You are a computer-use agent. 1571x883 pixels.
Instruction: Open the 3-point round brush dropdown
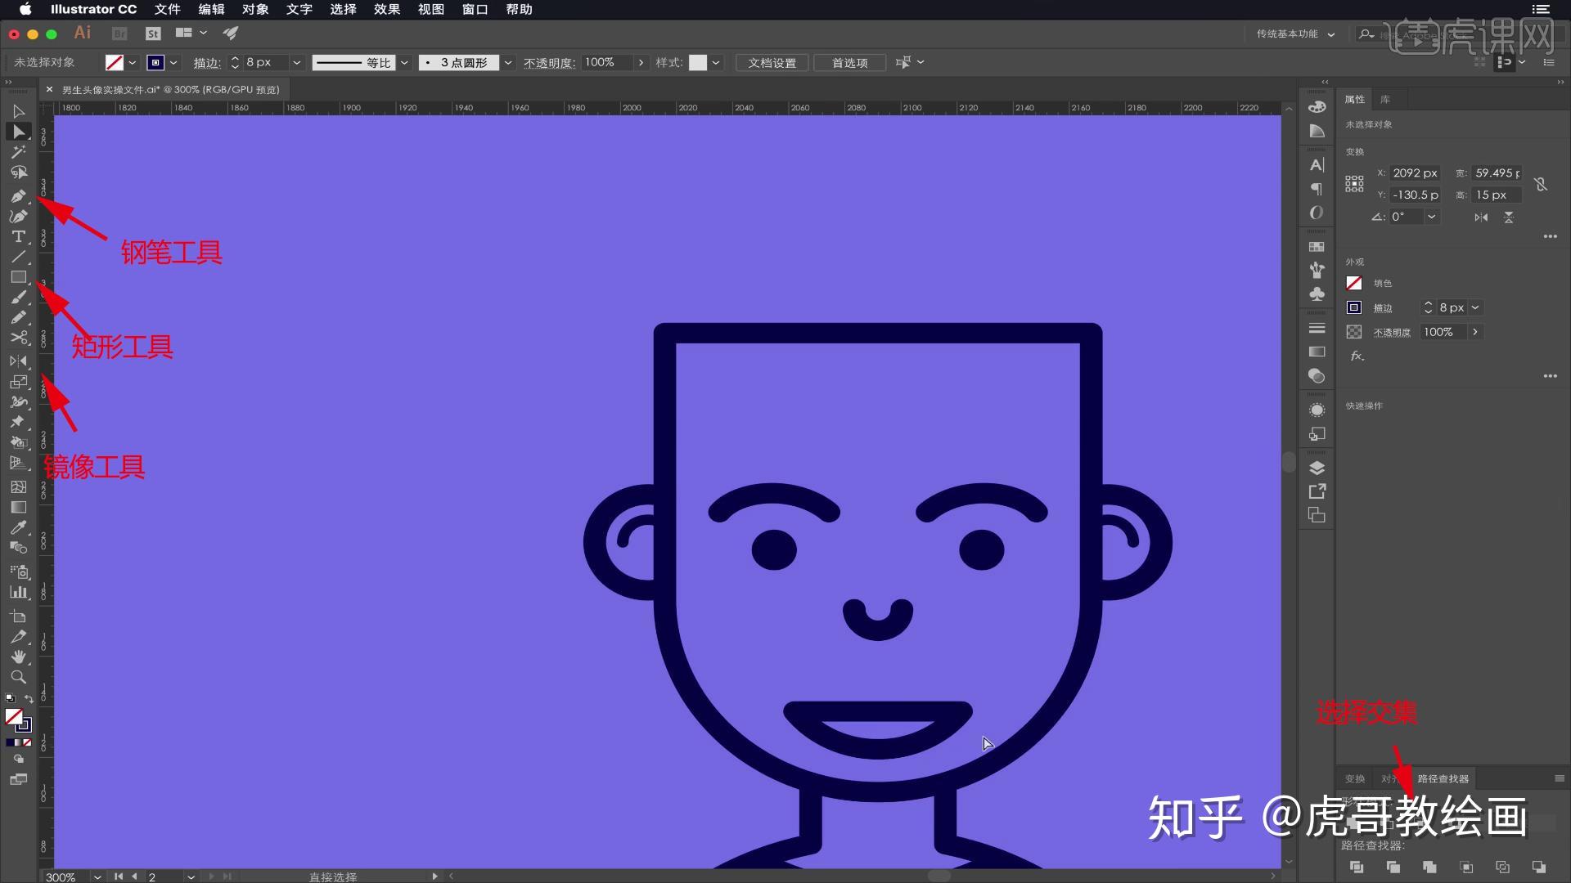coord(508,63)
